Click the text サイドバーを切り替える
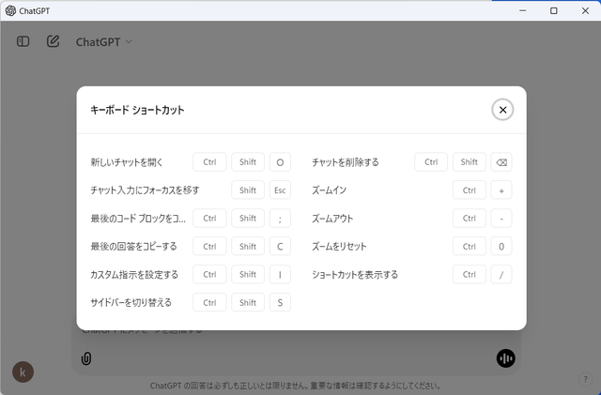 coord(131,303)
